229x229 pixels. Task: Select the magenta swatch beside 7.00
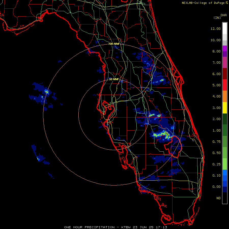225,62
